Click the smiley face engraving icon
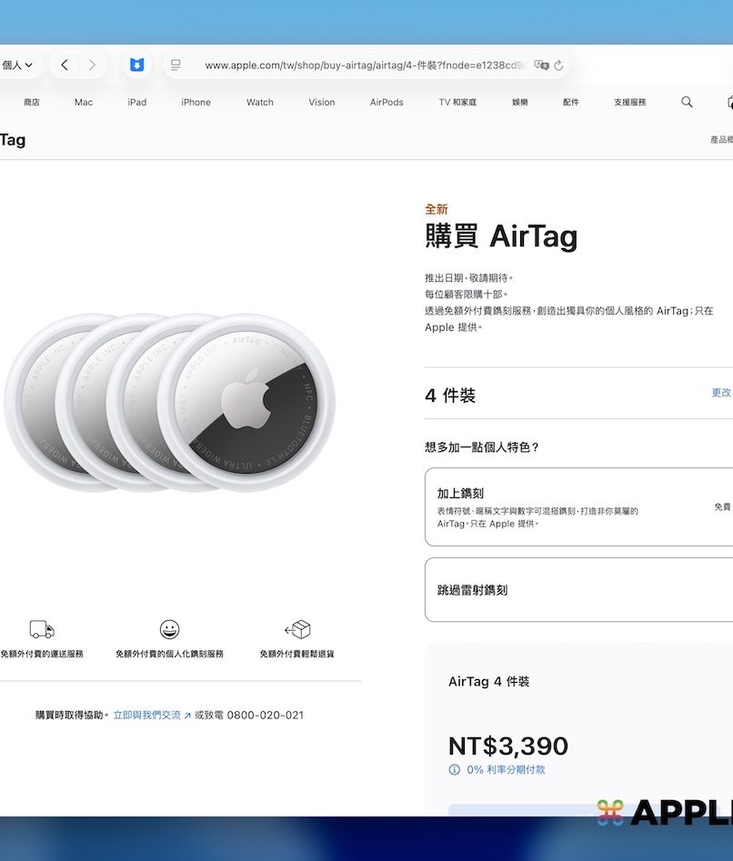 169,630
